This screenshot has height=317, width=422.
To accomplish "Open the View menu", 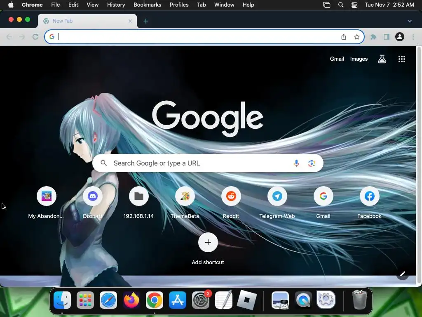I will point(93,5).
